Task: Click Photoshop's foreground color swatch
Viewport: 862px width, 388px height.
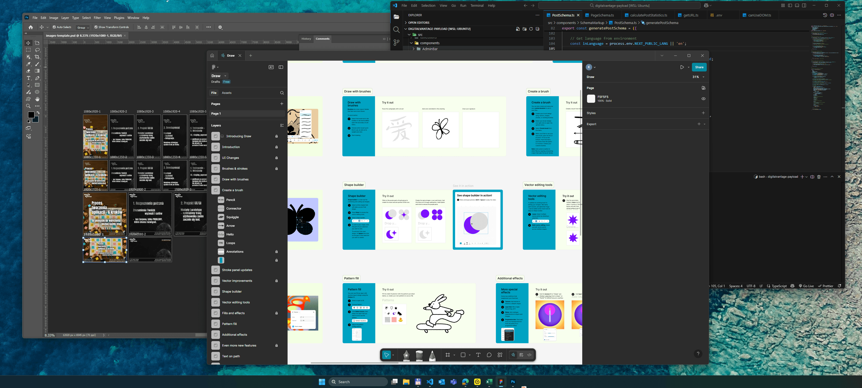Action: [31, 115]
